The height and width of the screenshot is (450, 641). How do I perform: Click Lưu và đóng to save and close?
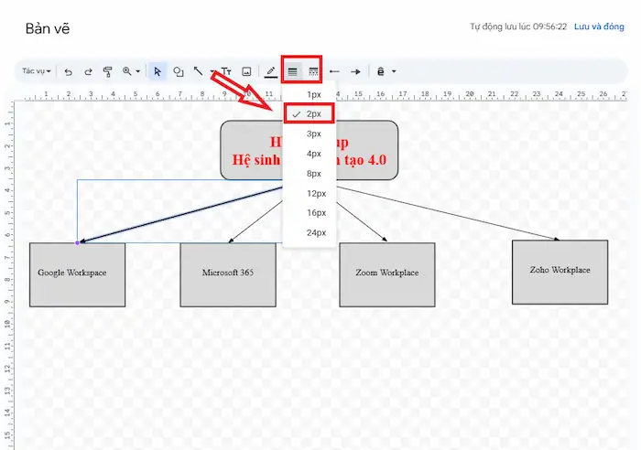(599, 27)
